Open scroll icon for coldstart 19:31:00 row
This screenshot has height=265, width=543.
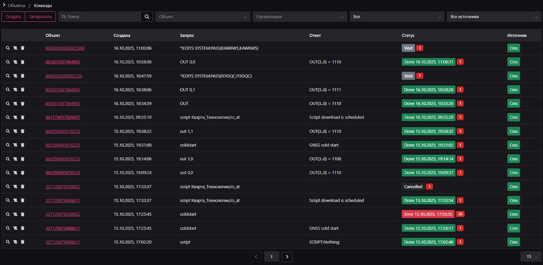coord(15,145)
